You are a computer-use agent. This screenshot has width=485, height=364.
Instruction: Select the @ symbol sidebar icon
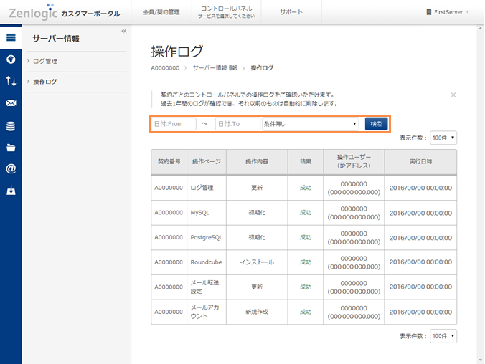(x=11, y=169)
